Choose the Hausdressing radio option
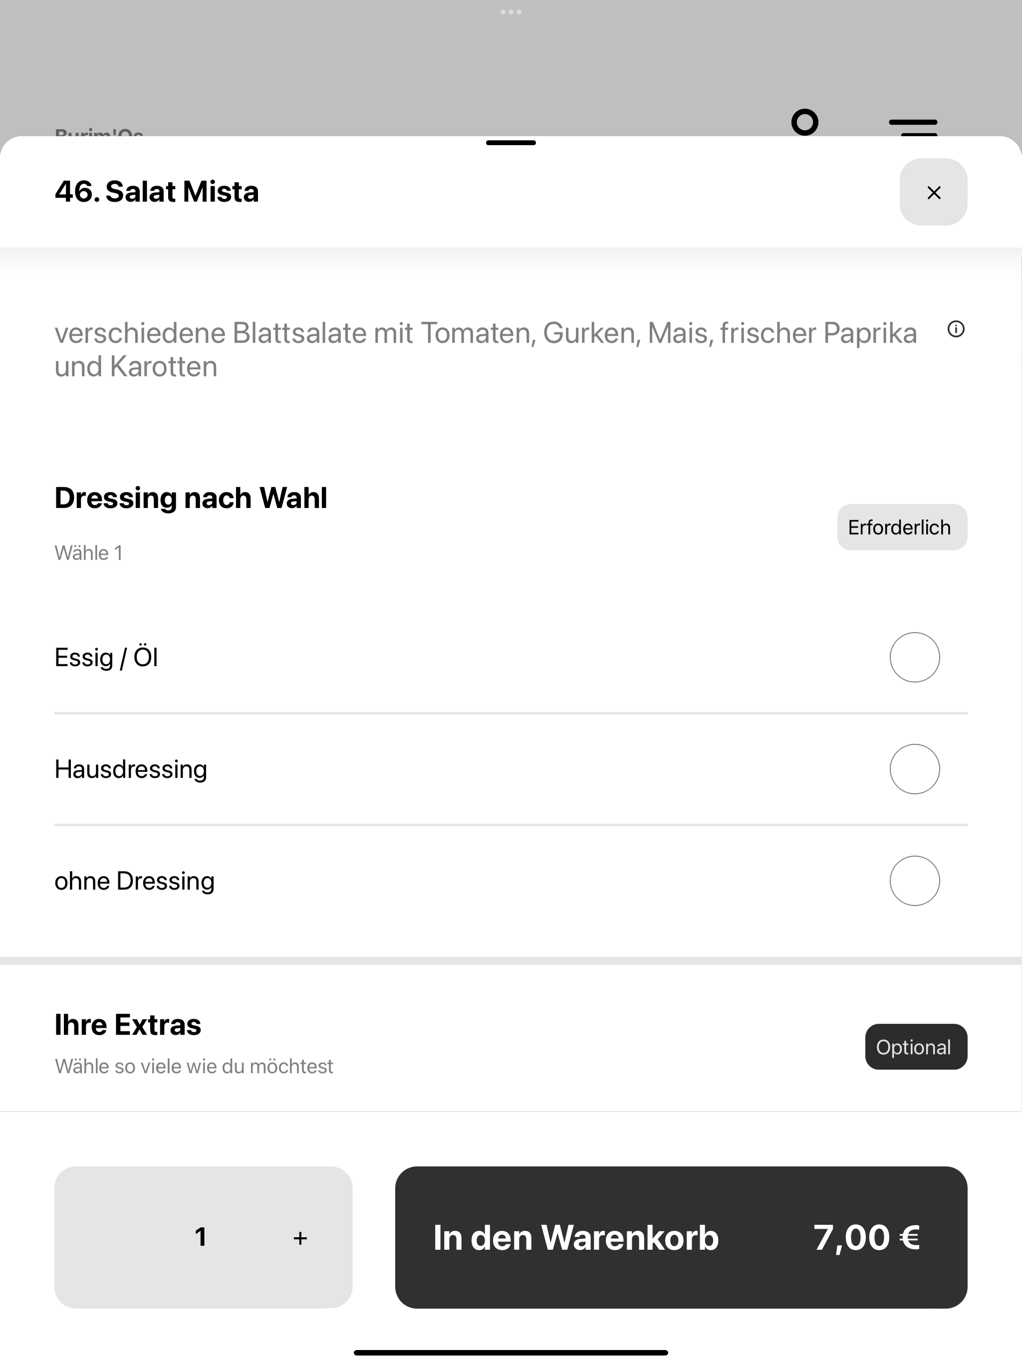 click(x=914, y=769)
